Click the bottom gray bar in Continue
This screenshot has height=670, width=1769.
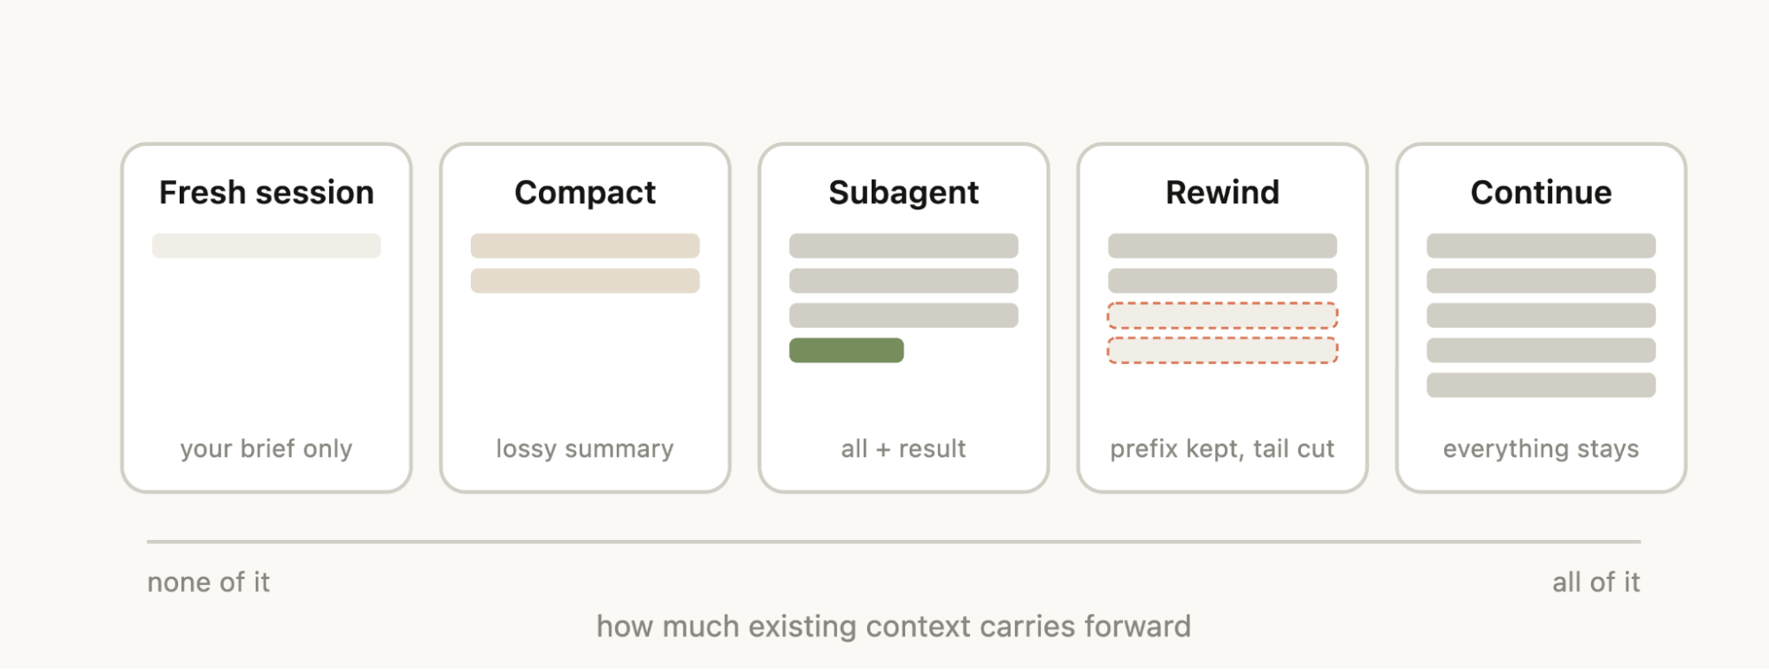pyautogui.click(x=1541, y=385)
